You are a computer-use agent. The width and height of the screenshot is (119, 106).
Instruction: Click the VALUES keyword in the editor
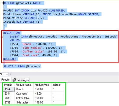tap(15, 40)
